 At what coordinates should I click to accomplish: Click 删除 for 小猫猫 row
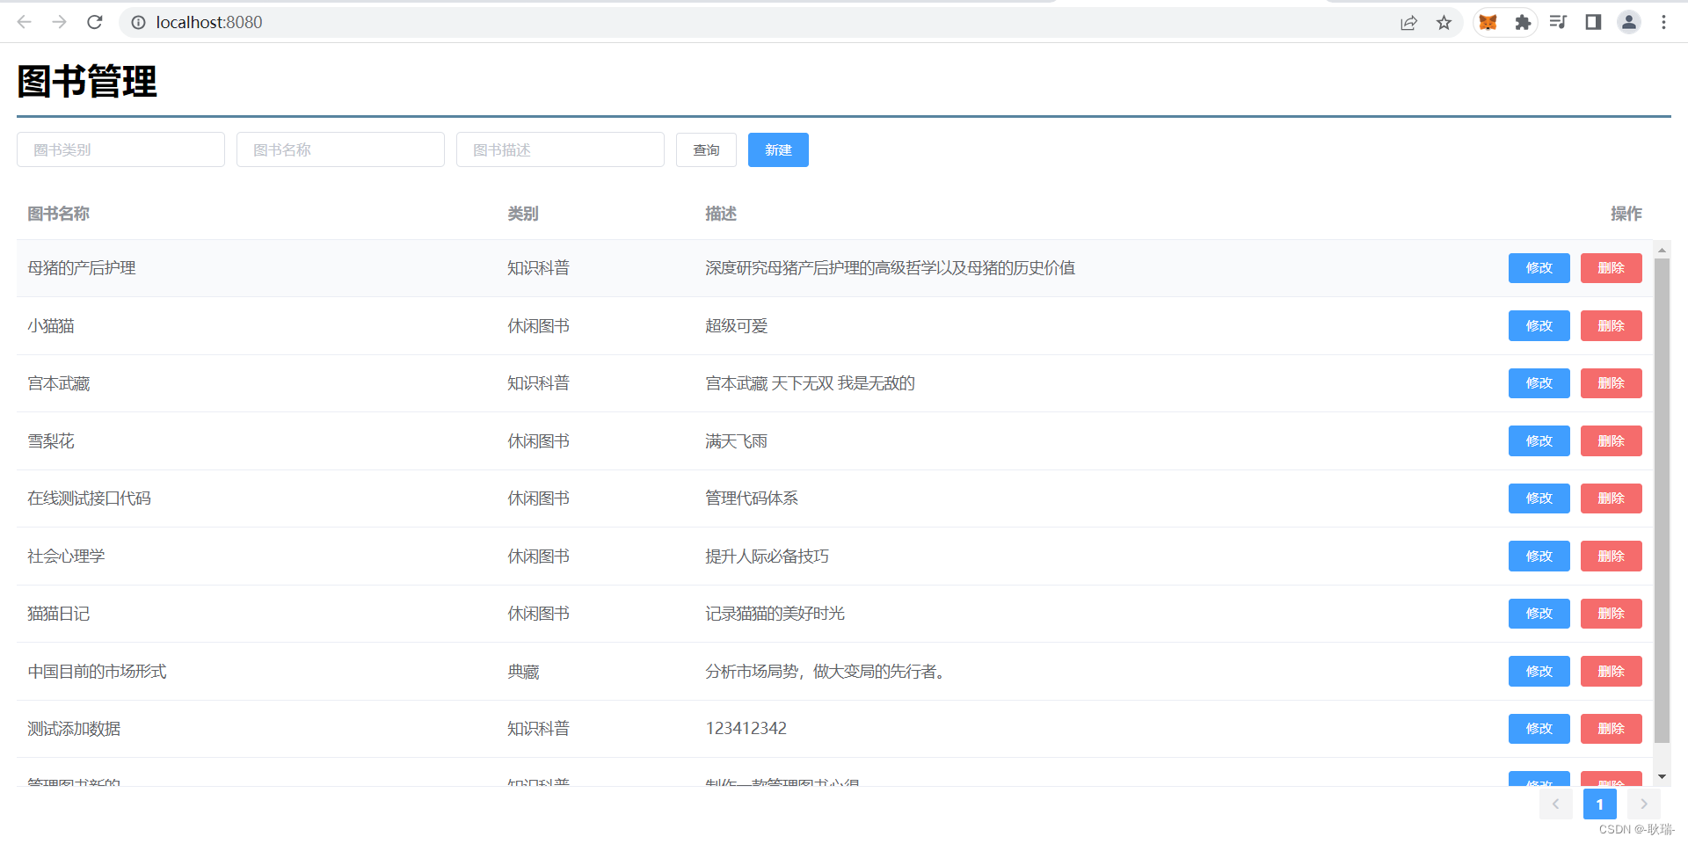click(x=1611, y=325)
